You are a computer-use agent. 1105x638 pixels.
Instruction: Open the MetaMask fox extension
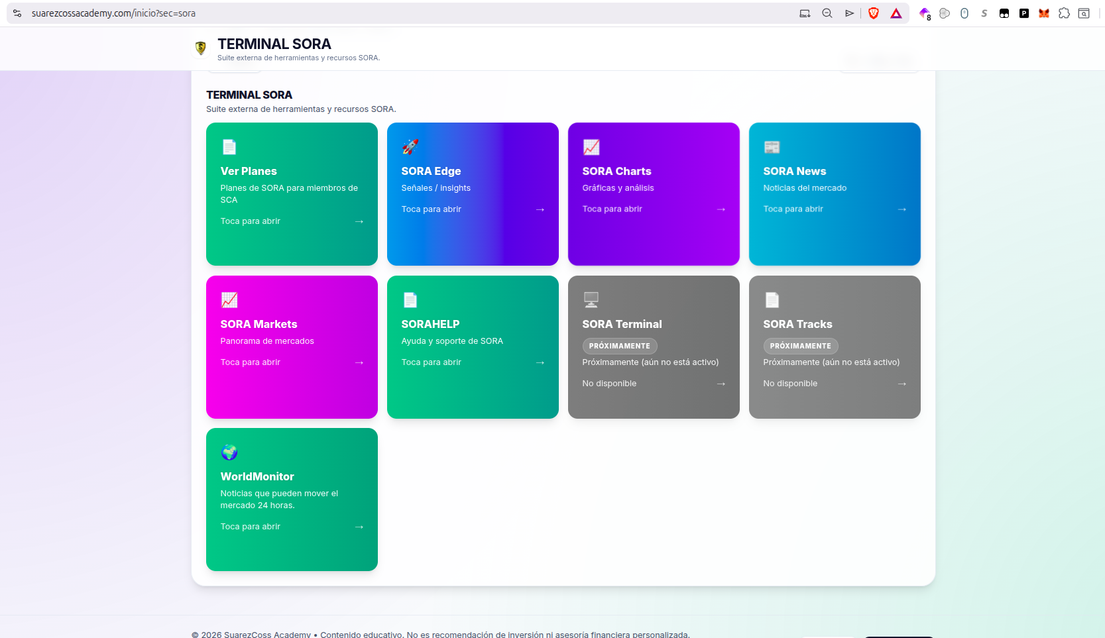tap(1044, 13)
